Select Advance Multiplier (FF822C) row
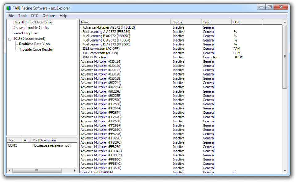Screen dimensions: 296x182 [181, 138]
